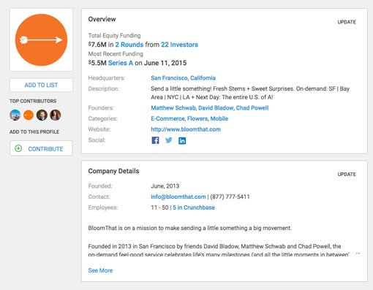The width and height of the screenshot is (373, 290).
Task: Click the $7.6M total equity funding amount
Action: pos(97,45)
